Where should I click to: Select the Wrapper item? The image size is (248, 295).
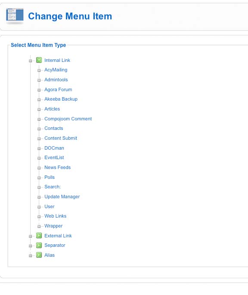click(53, 226)
